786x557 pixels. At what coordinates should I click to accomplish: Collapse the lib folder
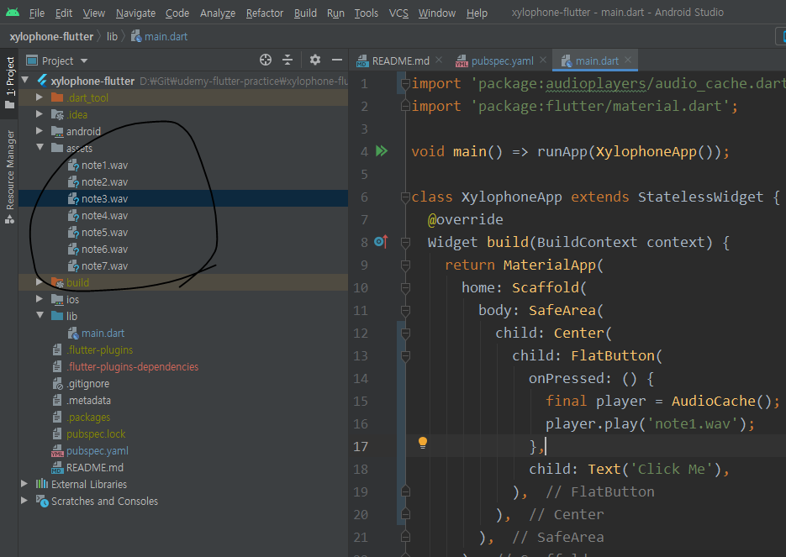[40, 316]
